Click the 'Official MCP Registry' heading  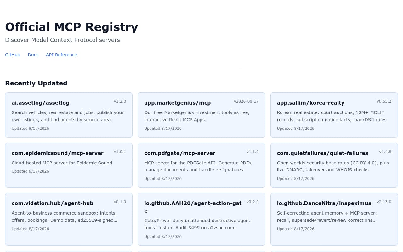click(71, 27)
